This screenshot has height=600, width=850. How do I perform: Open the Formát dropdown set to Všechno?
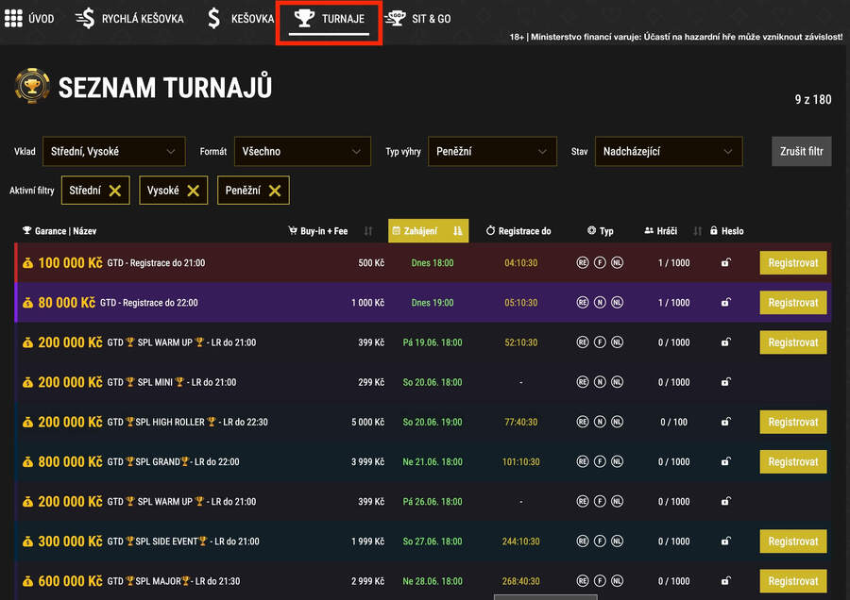click(302, 152)
